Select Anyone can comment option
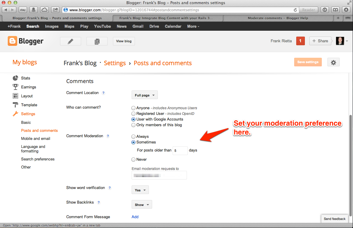Viewport: 353px width, 228px height. (x=133, y=108)
